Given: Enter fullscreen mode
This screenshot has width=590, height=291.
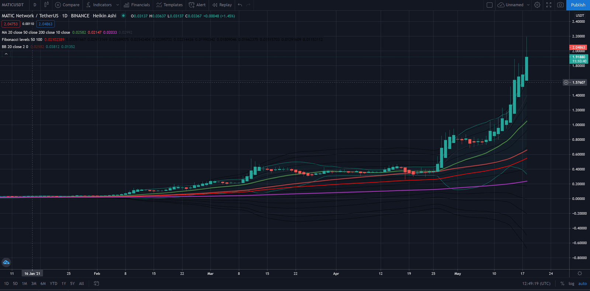Looking at the screenshot, I should tap(549, 5).
